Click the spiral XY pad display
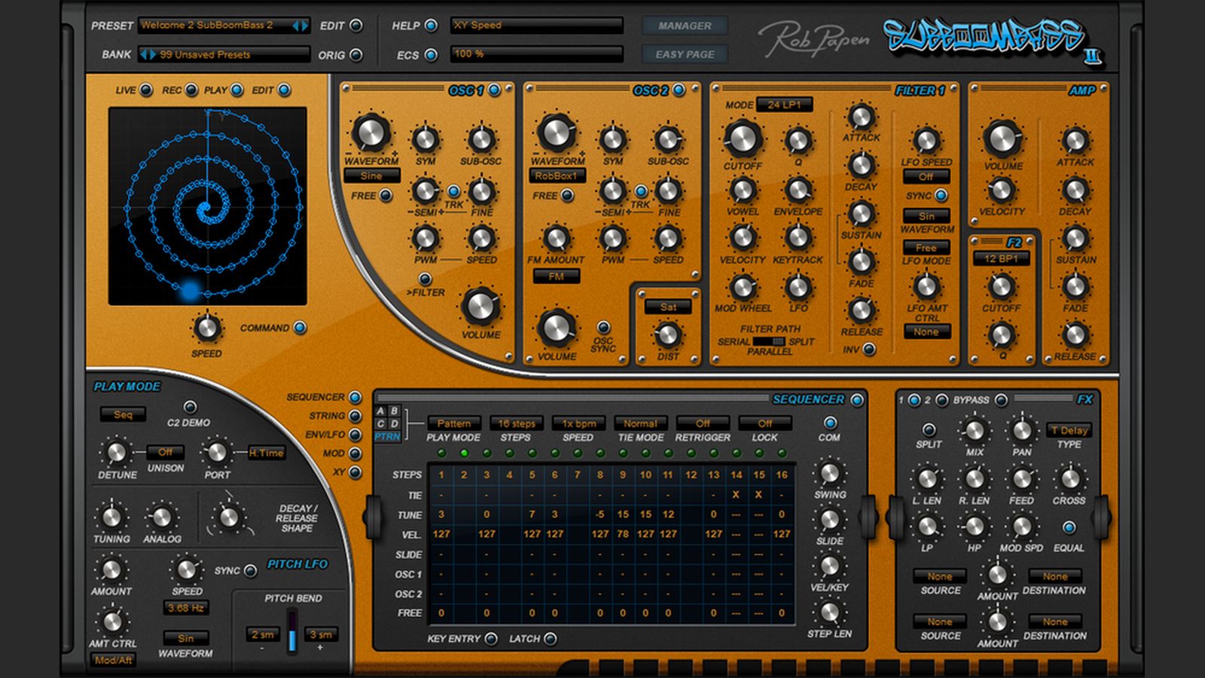Image resolution: width=1205 pixels, height=678 pixels. pos(207,206)
